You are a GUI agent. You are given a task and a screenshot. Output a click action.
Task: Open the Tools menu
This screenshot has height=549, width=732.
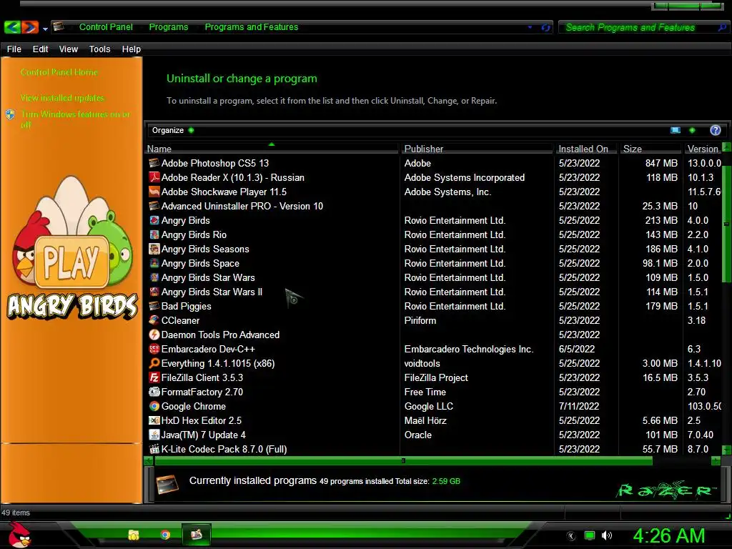tap(99, 49)
